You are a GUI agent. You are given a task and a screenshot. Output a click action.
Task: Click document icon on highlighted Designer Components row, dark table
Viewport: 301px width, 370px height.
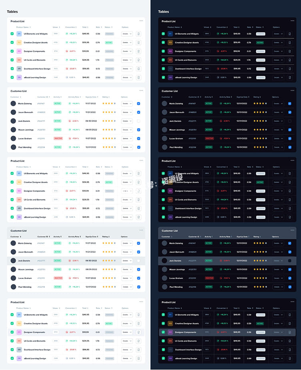tap(289, 332)
